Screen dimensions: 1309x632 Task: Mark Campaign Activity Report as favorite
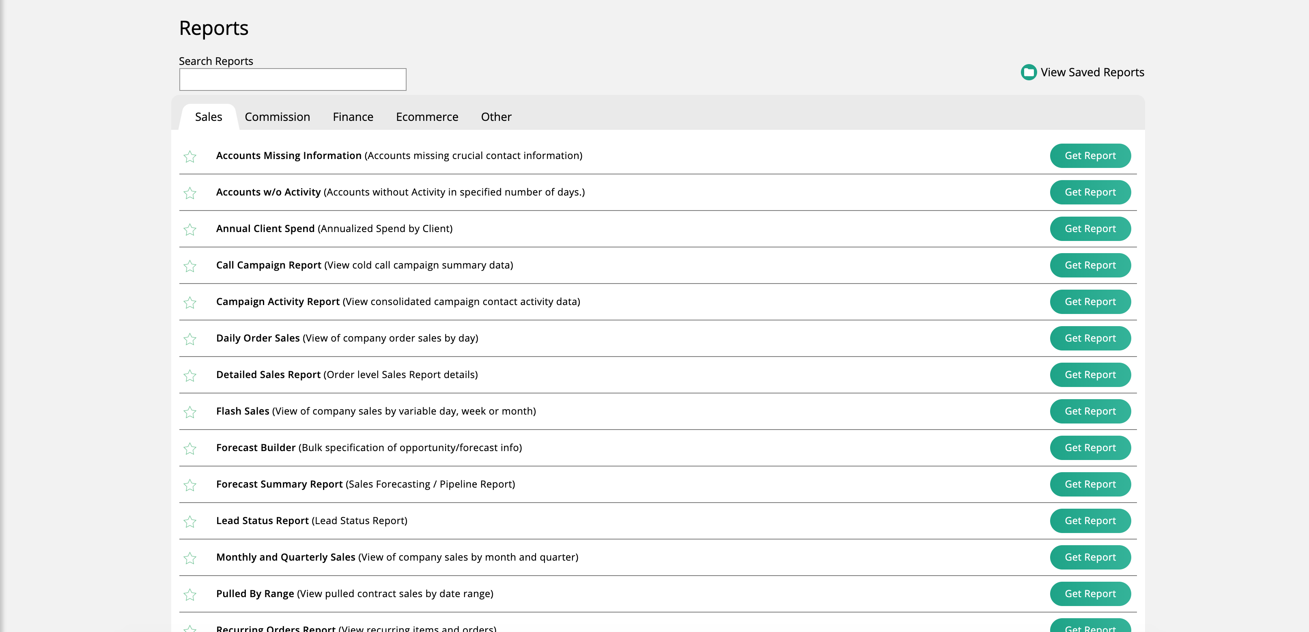[190, 303]
